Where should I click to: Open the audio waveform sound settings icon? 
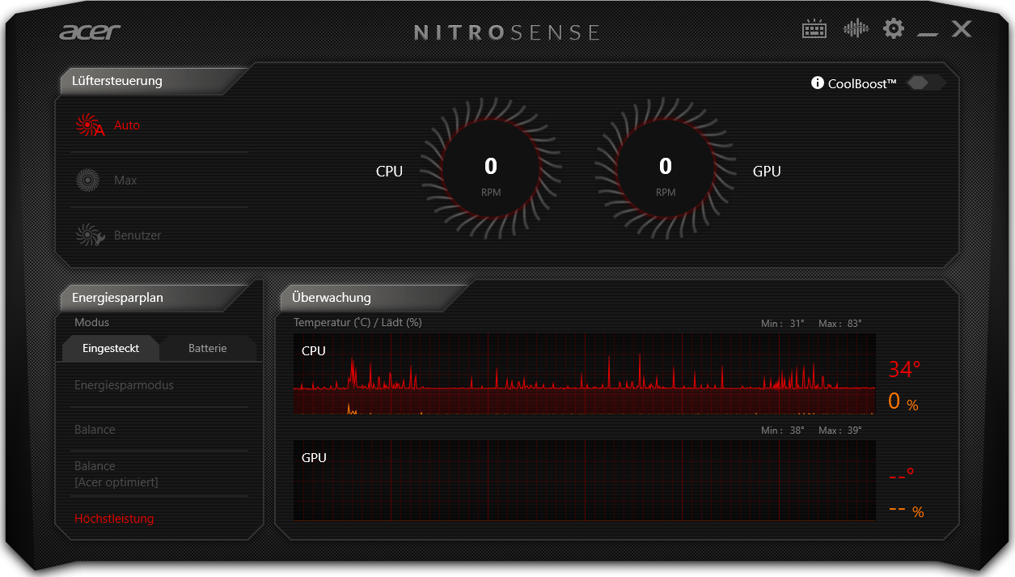[856, 29]
